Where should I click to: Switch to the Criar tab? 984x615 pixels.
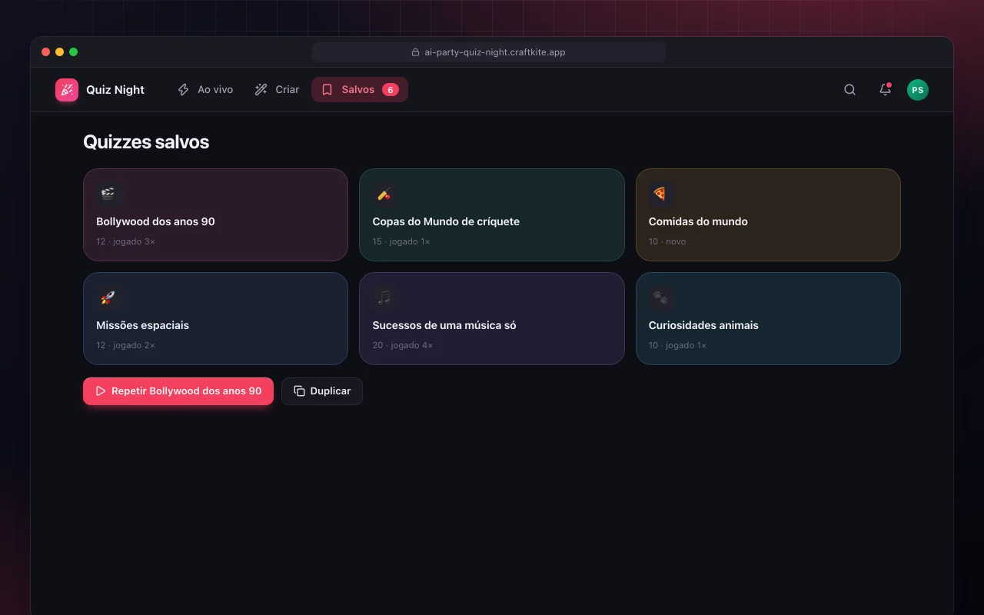pyautogui.click(x=277, y=90)
